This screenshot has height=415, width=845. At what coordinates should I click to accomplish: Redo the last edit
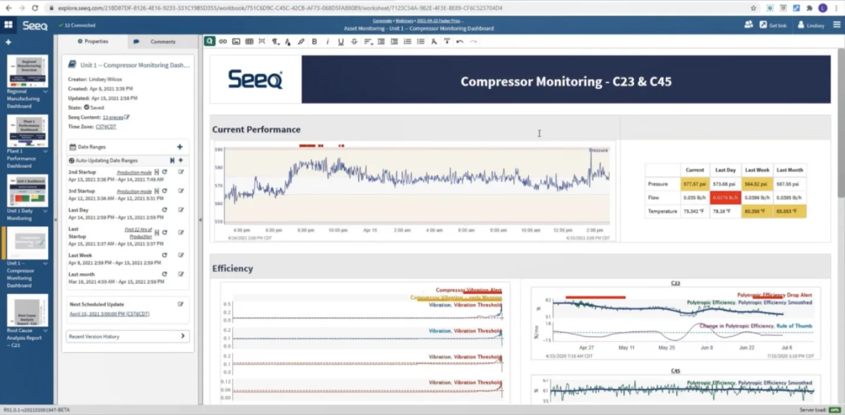pos(473,42)
